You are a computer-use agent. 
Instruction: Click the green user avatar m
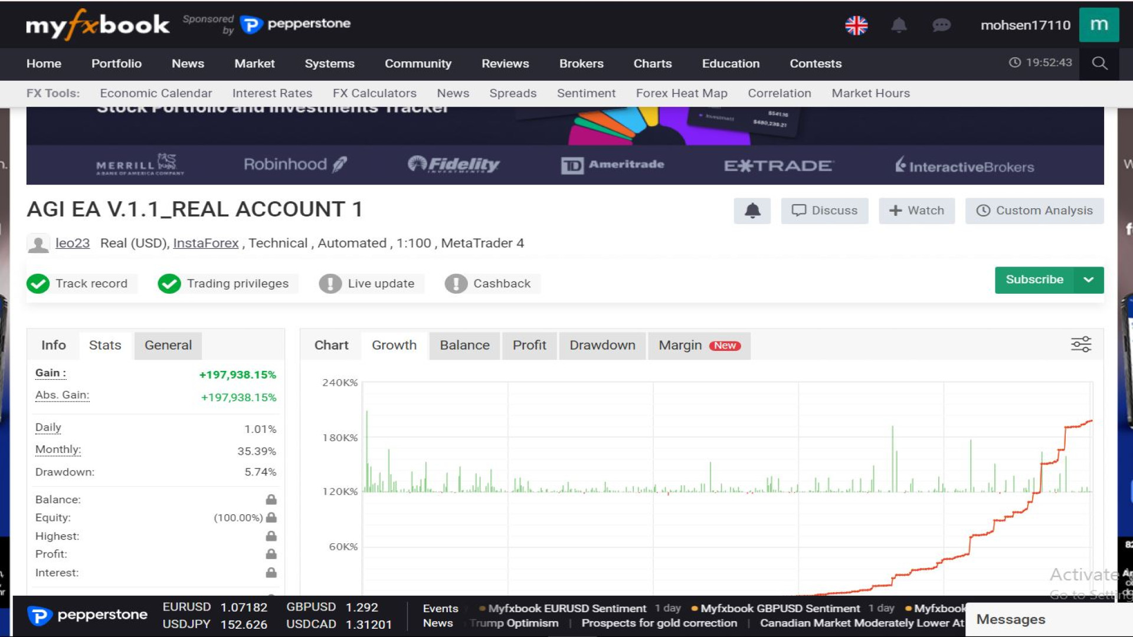click(1099, 25)
